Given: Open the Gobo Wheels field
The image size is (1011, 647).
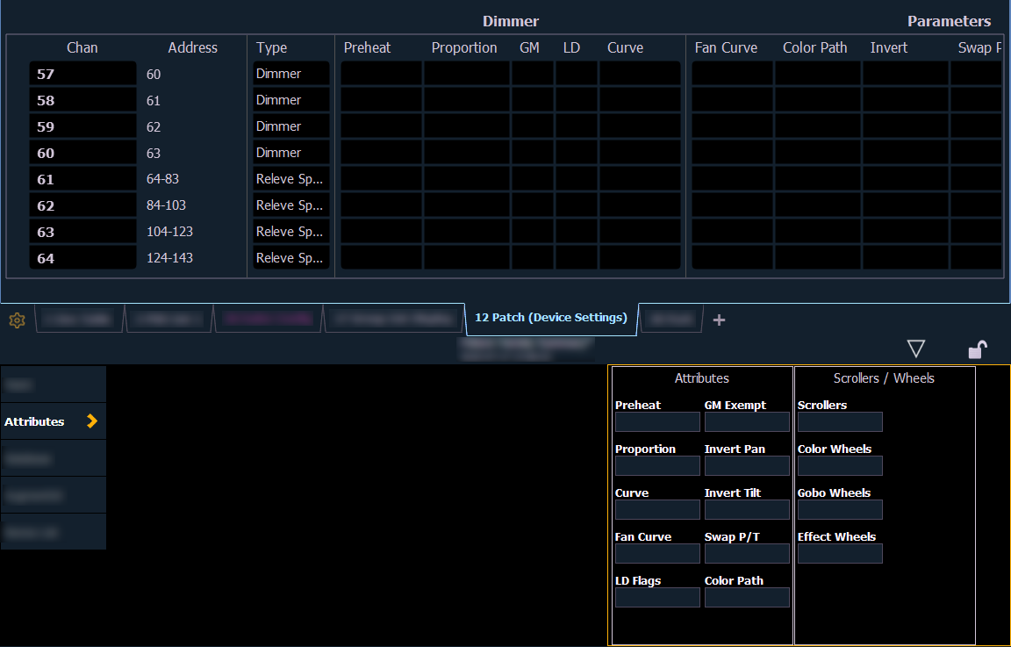Looking at the screenshot, I should click(x=840, y=510).
